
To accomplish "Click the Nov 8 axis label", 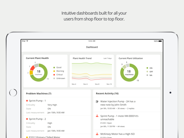I will pos(97,84).
